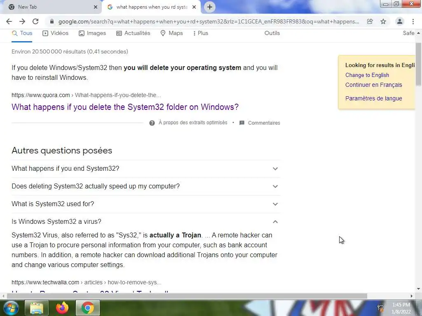422x316 pixels.
Task: Click the 'Environ 20 500 000 résultats' text
Action: [70, 51]
